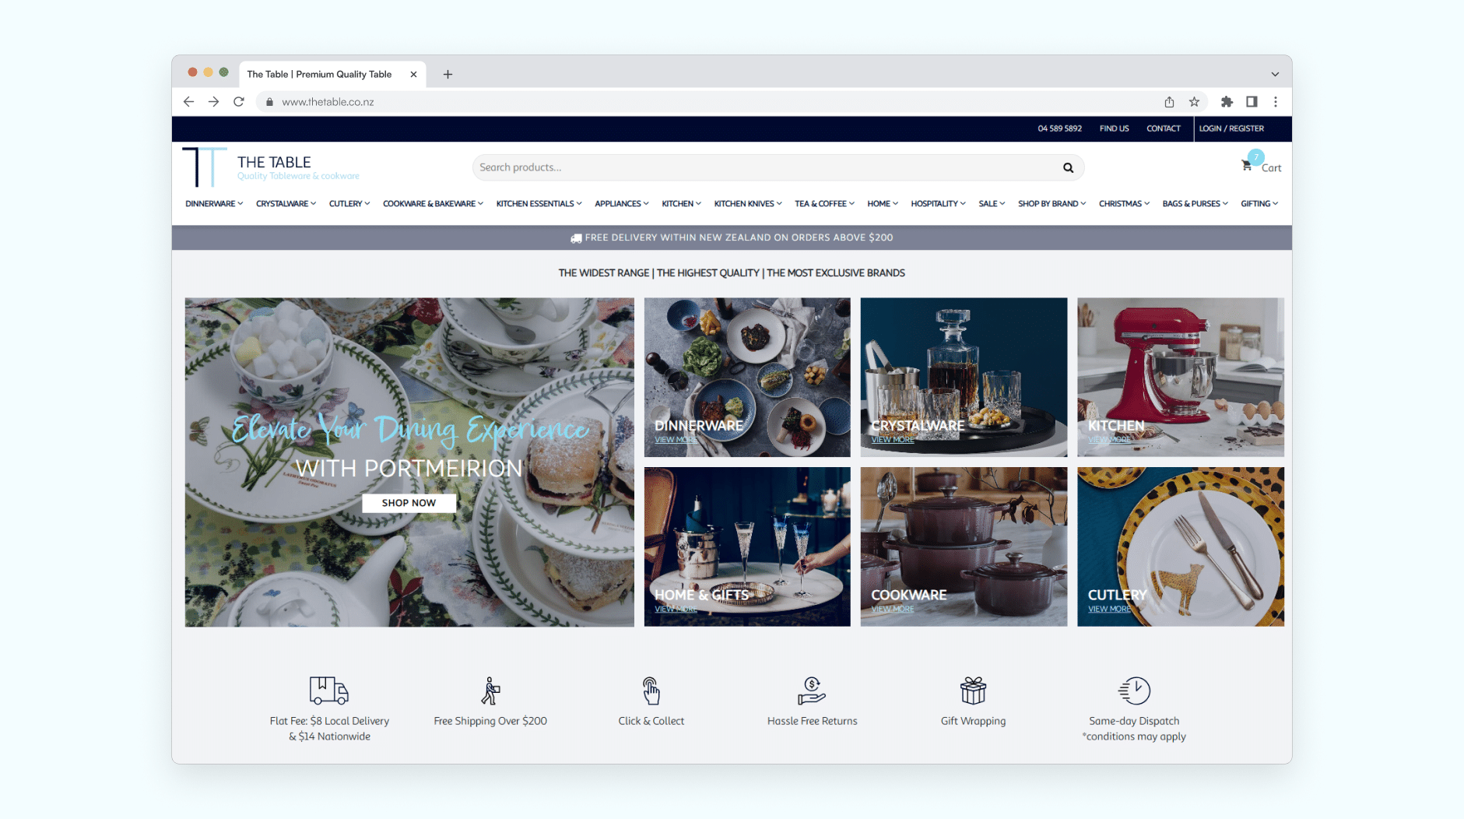This screenshot has height=819, width=1464.
Task: Click the CONTACT link
Action: point(1163,128)
